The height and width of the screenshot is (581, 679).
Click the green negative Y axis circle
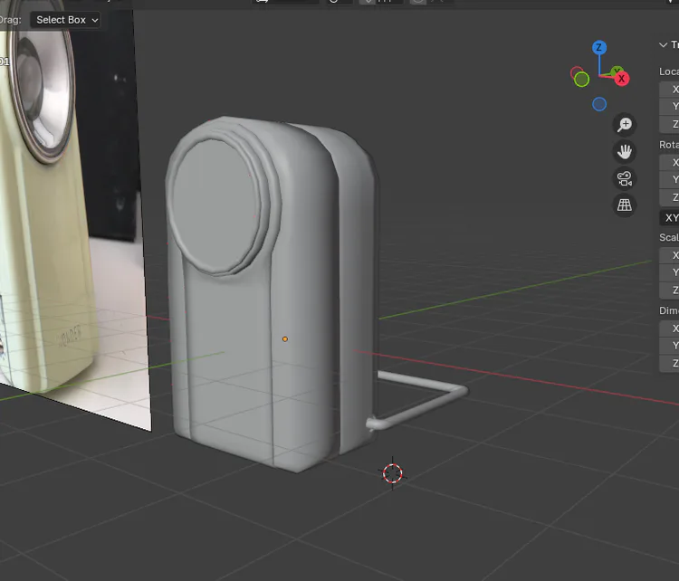pos(581,80)
